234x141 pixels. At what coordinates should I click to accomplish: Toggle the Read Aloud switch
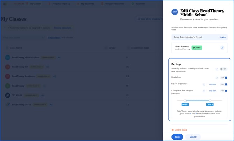pos(224,78)
